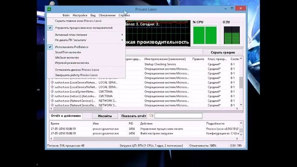The image size is (297, 167).
Task: Open the Вид menu
Action: tap(93, 15)
